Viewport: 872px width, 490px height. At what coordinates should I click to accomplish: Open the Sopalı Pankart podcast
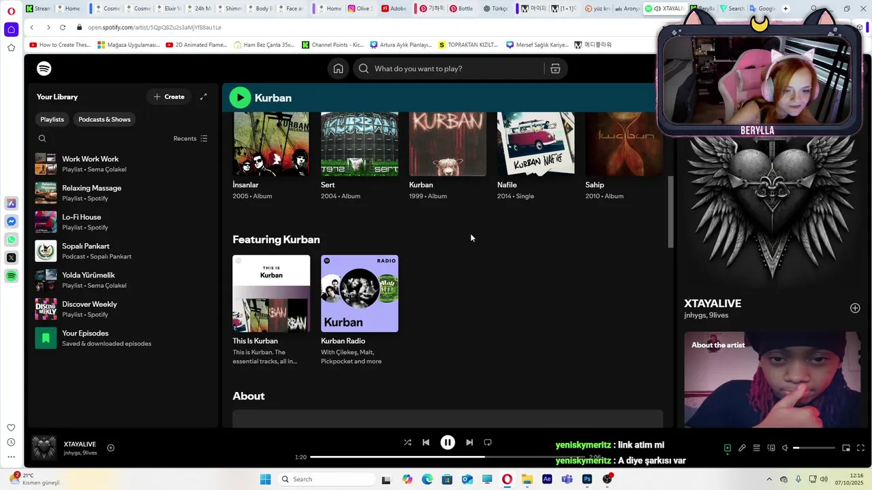[123, 251]
